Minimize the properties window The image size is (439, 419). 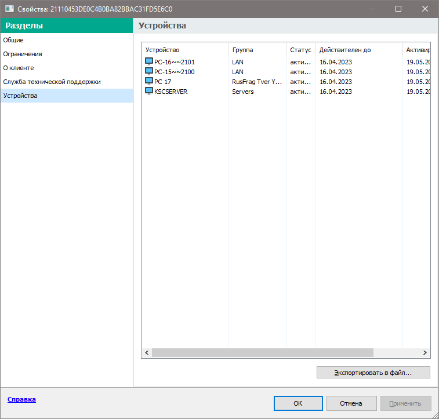[372, 9]
